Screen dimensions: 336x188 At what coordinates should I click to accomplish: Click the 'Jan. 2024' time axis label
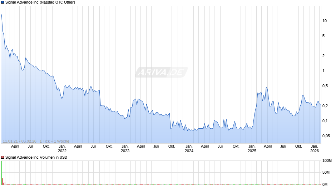tap(189, 149)
